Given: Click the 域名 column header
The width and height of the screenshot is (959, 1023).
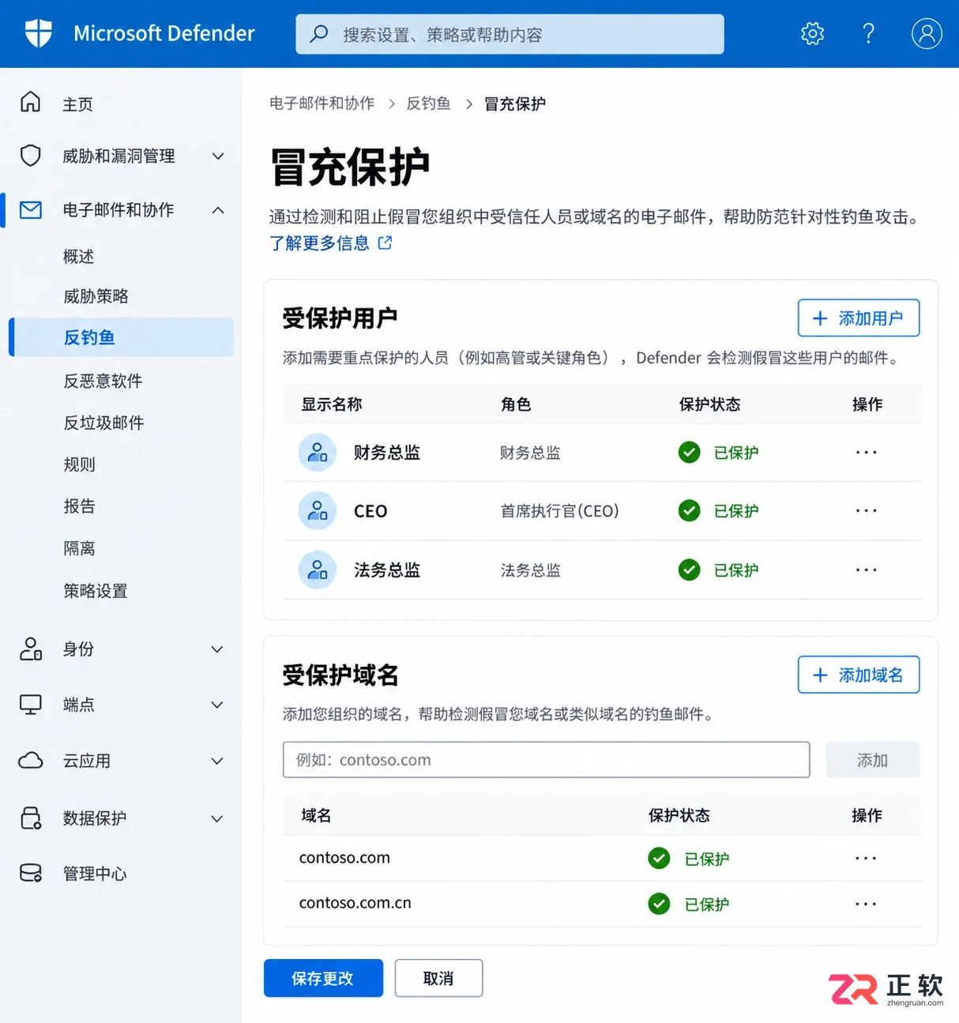Looking at the screenshot, I should 316,815.
